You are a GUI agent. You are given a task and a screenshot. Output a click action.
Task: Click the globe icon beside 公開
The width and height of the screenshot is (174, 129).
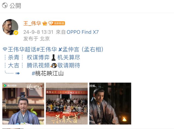pos(5,5)
